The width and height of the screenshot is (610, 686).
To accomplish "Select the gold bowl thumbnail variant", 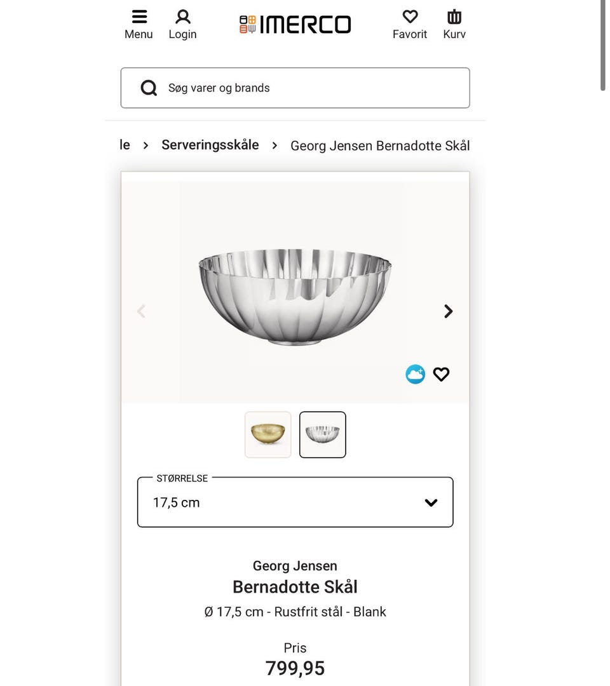I will click(268, 434).
